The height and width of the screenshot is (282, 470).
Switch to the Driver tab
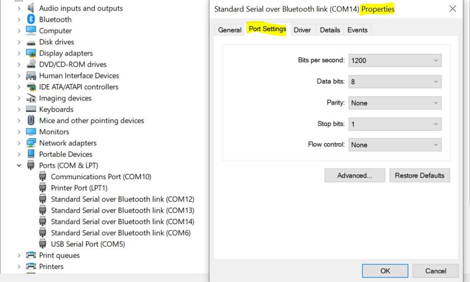click(x=302, y=30)
